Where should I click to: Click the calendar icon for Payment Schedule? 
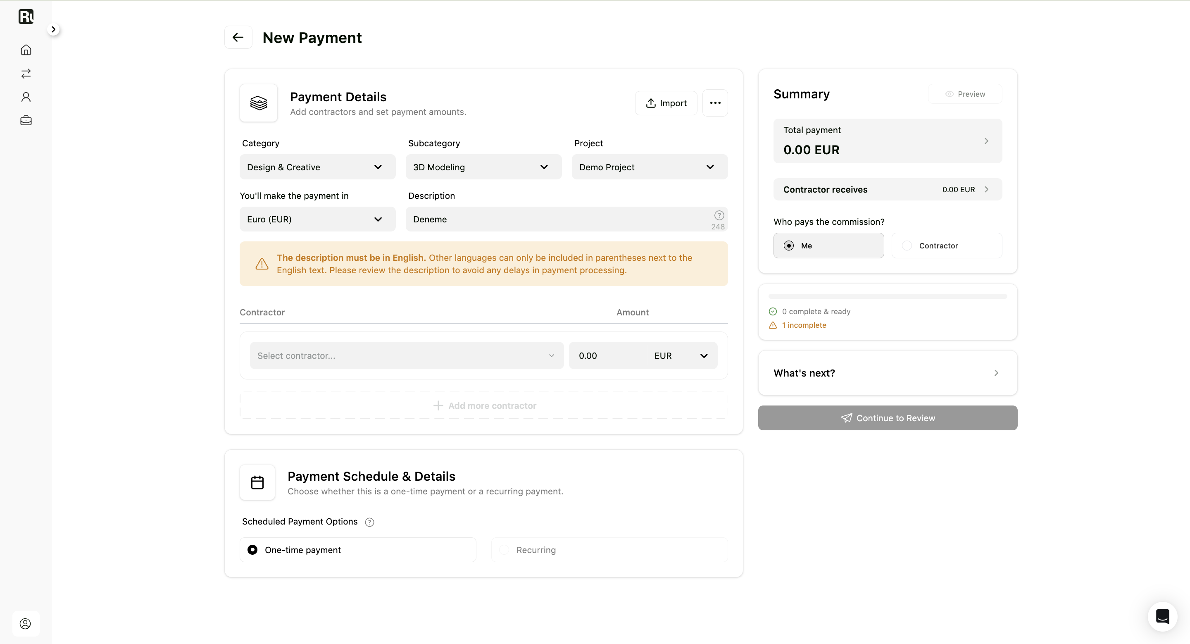[257, 482]
